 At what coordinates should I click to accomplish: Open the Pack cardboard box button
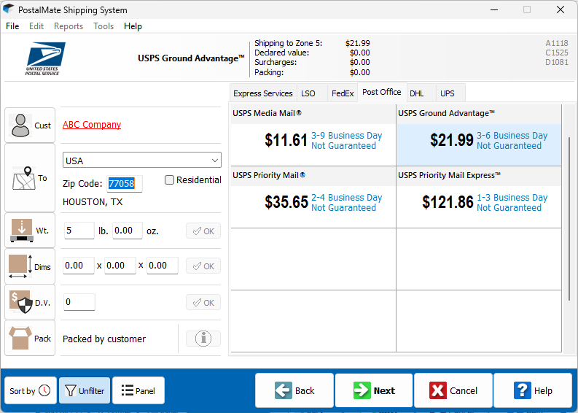point(30,338)
